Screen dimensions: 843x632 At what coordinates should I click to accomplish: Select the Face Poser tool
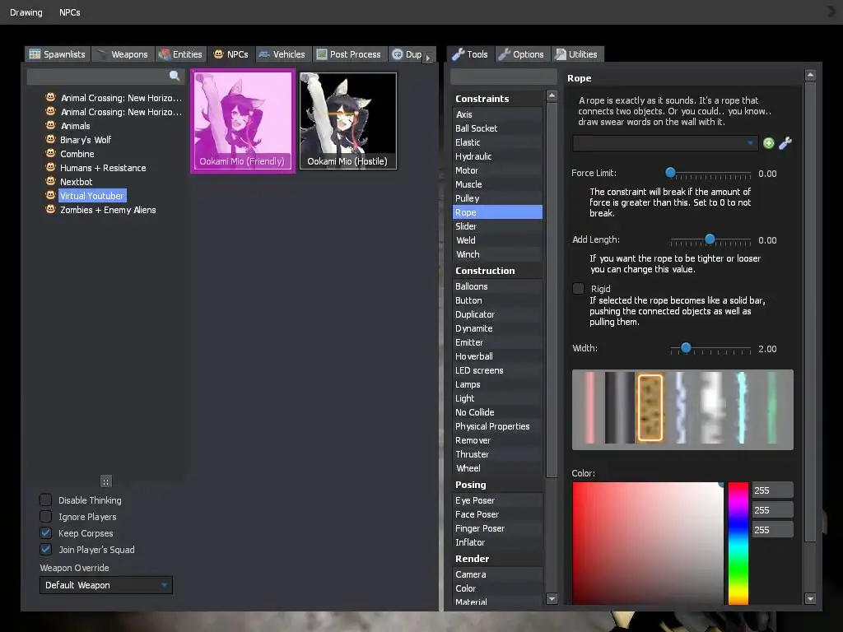(x=497, y=514)
